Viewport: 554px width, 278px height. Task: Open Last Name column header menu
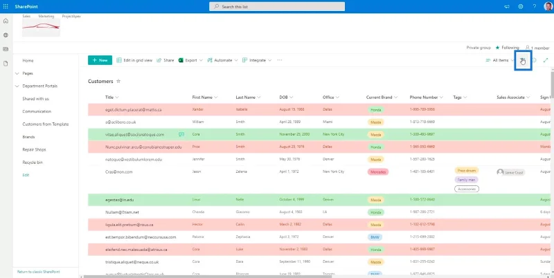pos(248,98)
